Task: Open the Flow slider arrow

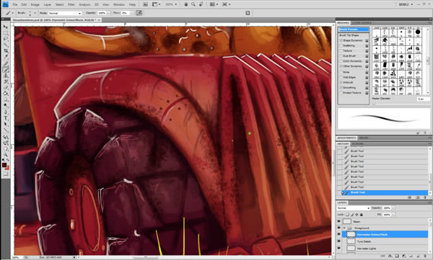Action: pos(132,13)
